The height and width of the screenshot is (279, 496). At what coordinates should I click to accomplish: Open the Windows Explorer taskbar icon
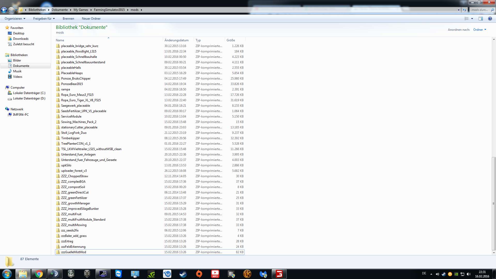pyautogui.click(x=23, y=274)
